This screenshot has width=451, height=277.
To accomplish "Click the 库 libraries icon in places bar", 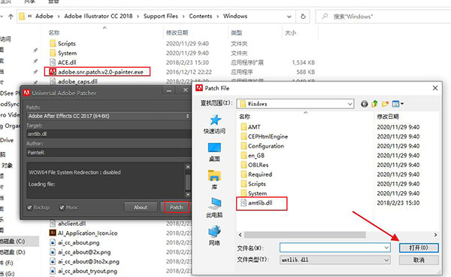I will (214, 180).
